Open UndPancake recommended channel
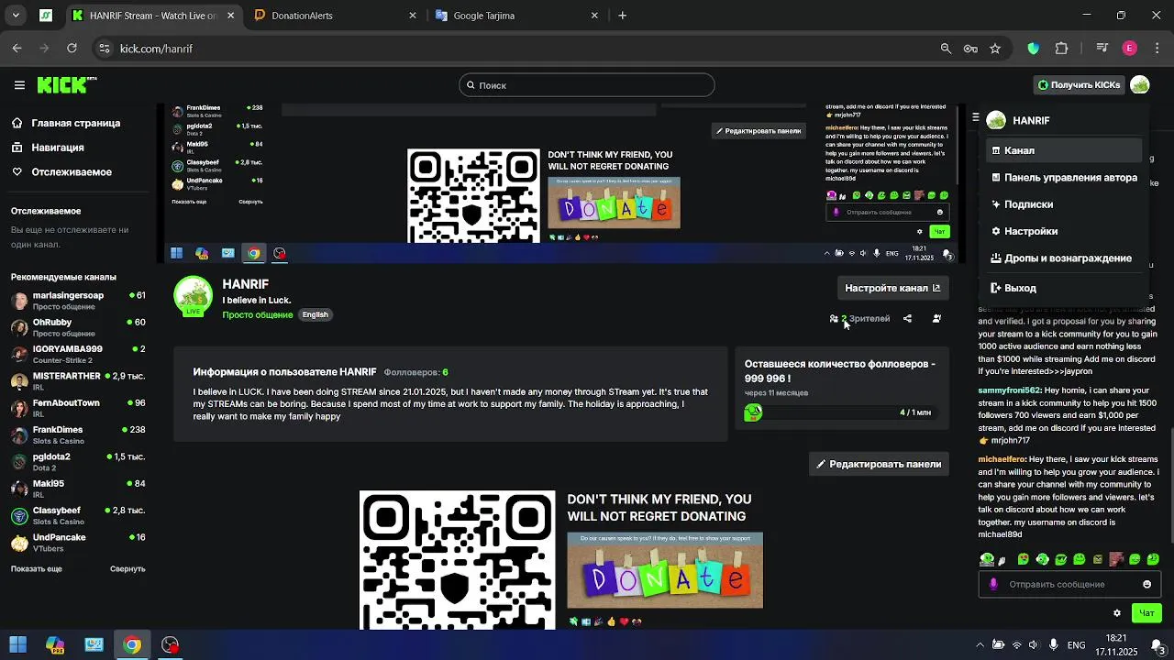 click(x=78, y=543)
